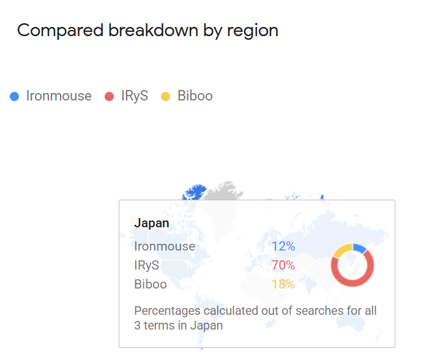Click the Ironmouse row in the Japan tooltip
421x362 pixels.
165,246
